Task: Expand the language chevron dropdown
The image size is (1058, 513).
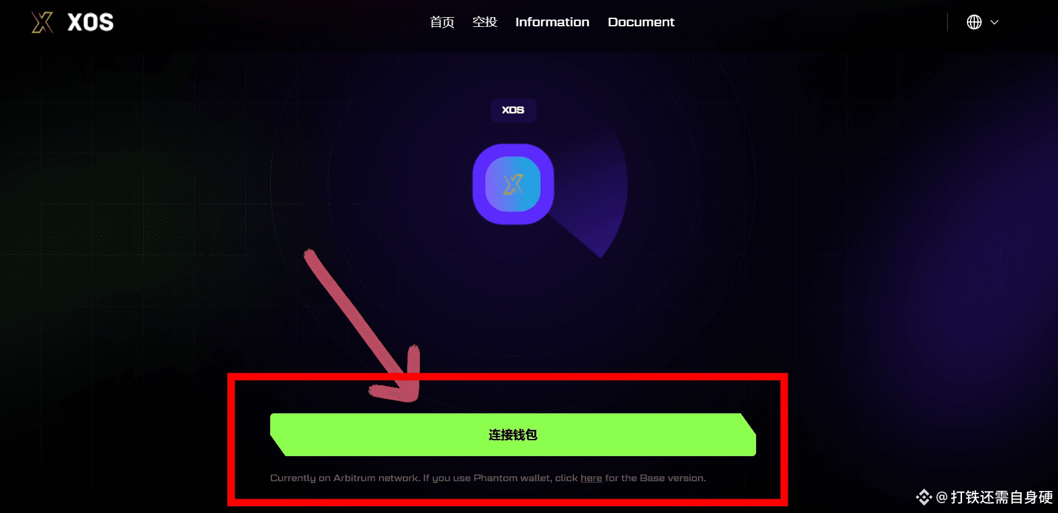Action: point(994,22)
